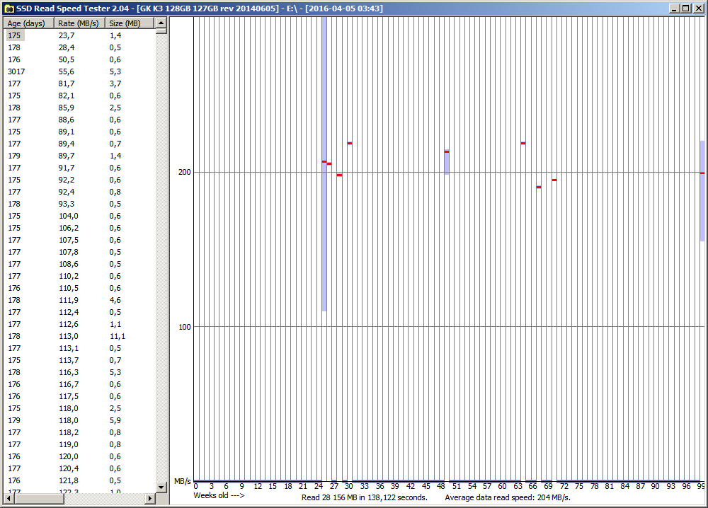Select the row with rate 104,0
The width and height of the screenshot is (708, 508).
[x=79, y=216]
